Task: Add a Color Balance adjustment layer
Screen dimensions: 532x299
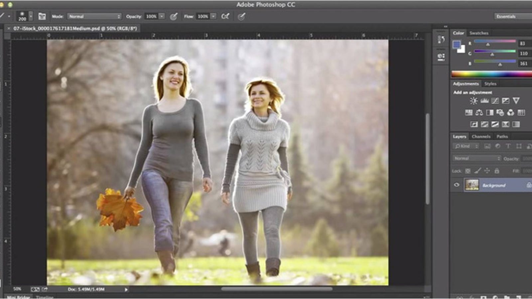Action: pos(479,113)
